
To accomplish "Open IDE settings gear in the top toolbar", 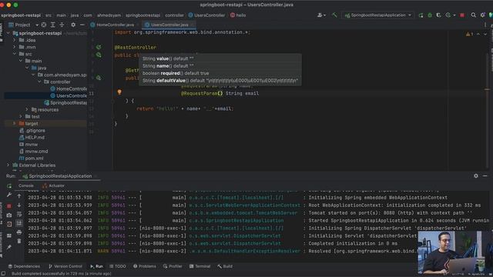I will click(x=482, y=15).
